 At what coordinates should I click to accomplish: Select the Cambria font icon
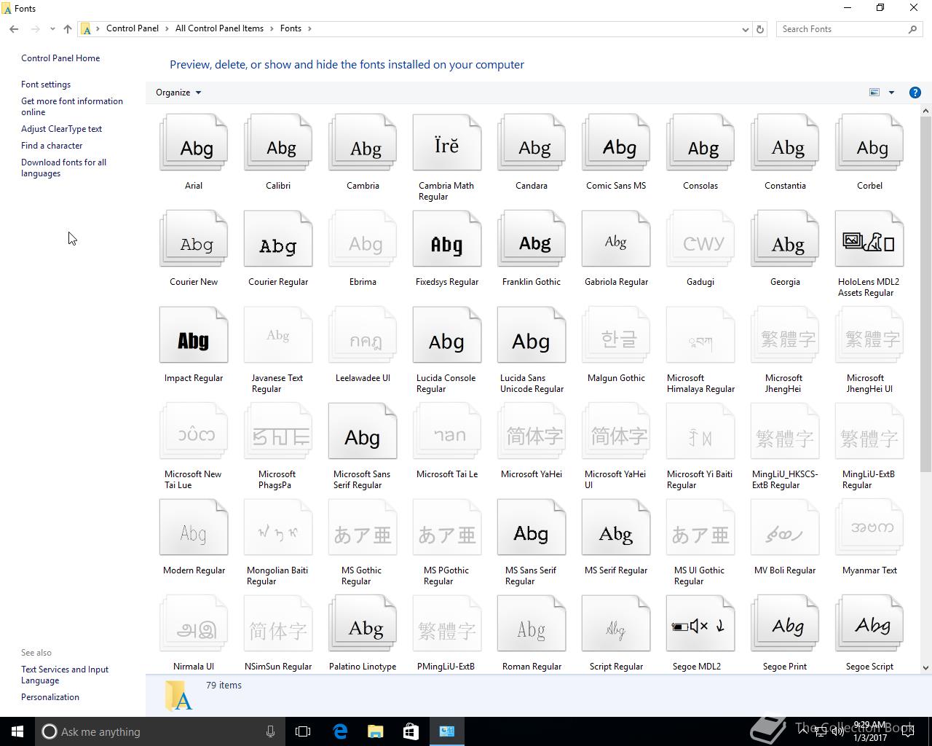coord(363,143)
